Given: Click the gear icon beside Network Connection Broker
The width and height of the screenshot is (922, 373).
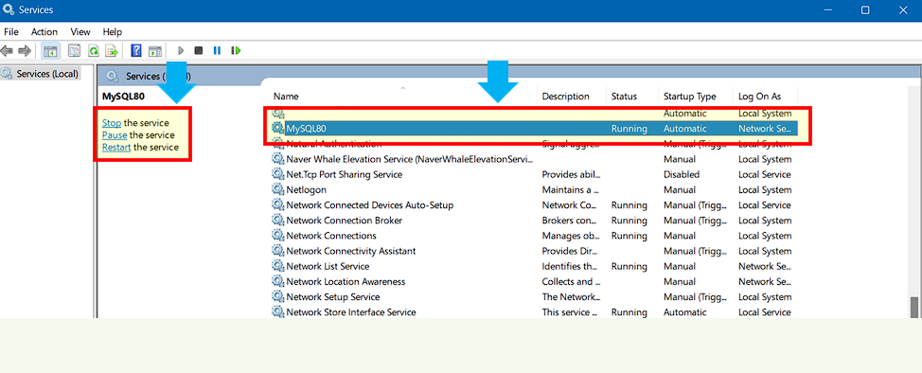Looking at the screenshot, I should click(277, 220).
